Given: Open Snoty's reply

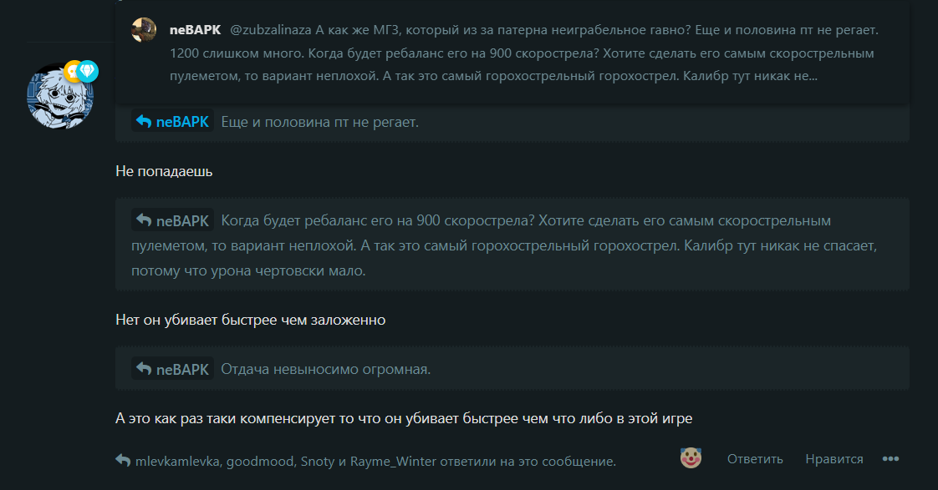Looking at the screenshot, I should click(317, 462).
